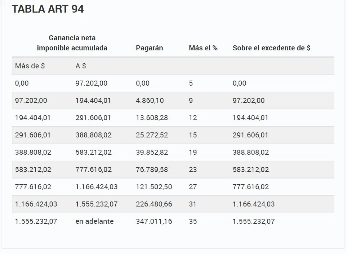Click the 13.608,28 Pagarán value

pos(152,118)
